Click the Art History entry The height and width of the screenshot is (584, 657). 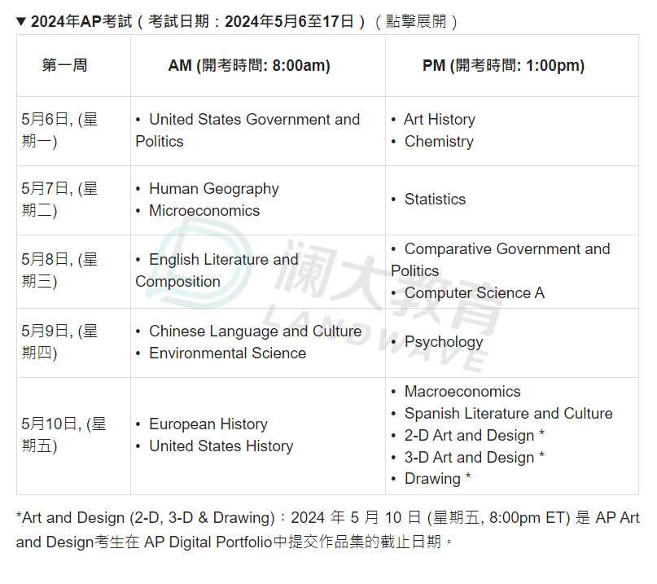point(440,120)
